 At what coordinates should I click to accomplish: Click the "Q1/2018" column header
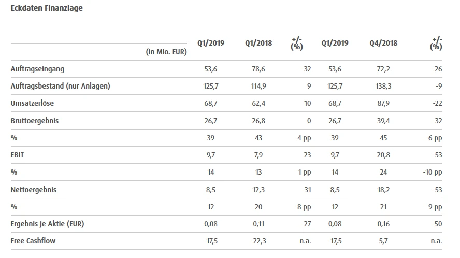tap(256, 43)
